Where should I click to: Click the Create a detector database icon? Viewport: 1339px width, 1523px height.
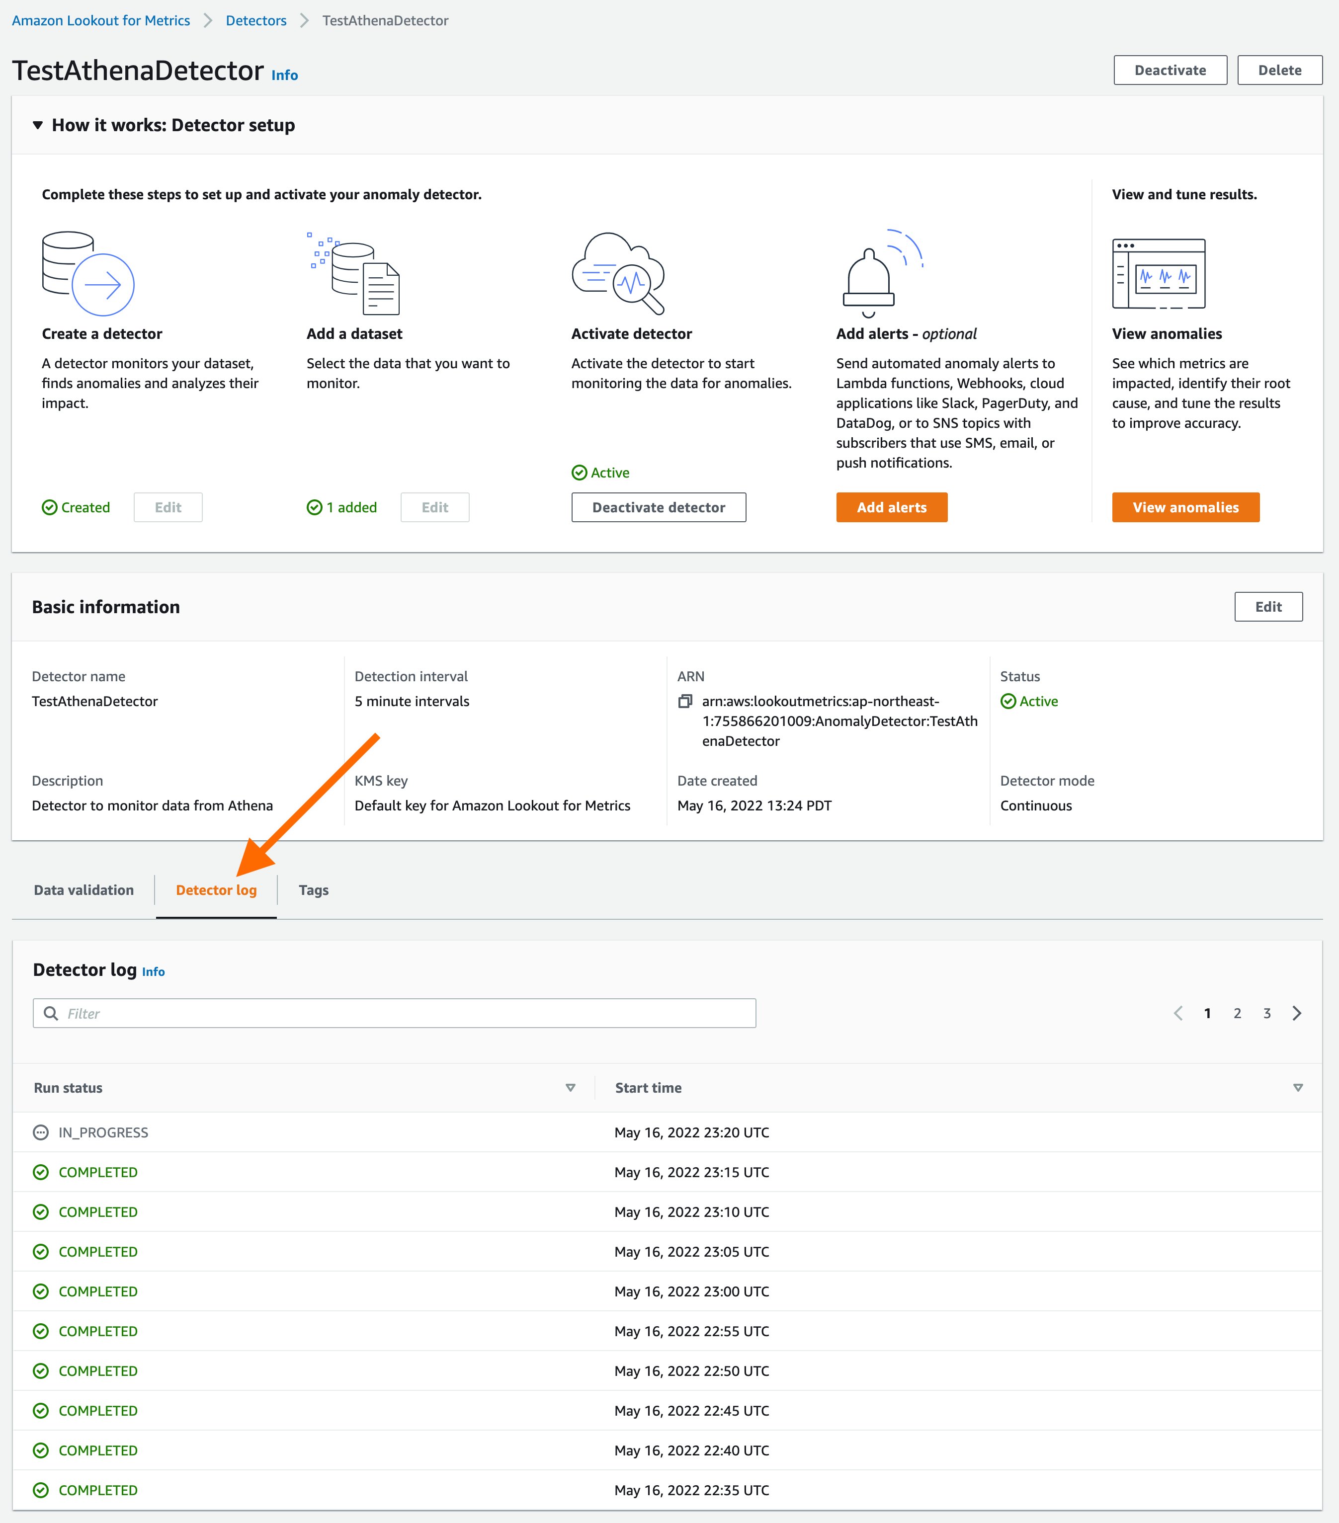pos(88,273)
